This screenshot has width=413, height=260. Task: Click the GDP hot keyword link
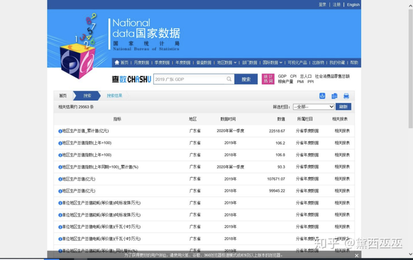(282, 76)
